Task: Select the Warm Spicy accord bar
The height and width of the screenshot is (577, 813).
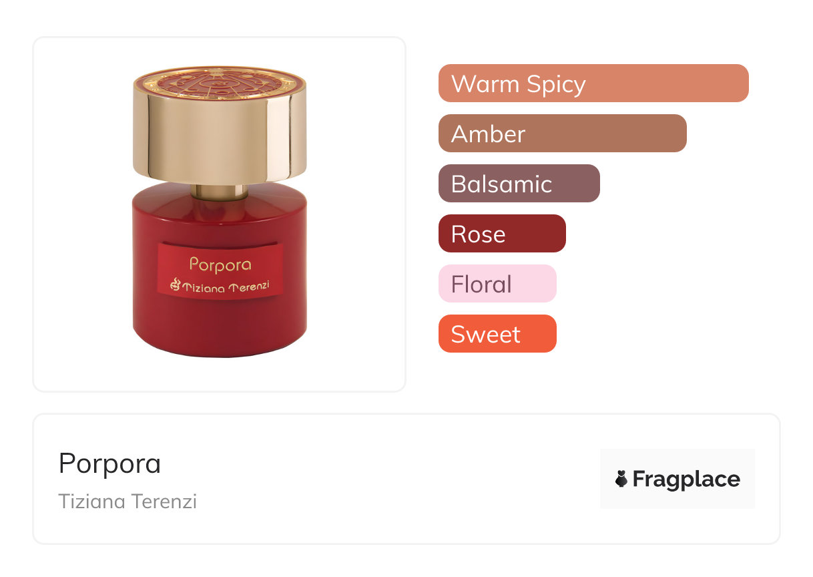Action: coord(593,83)
